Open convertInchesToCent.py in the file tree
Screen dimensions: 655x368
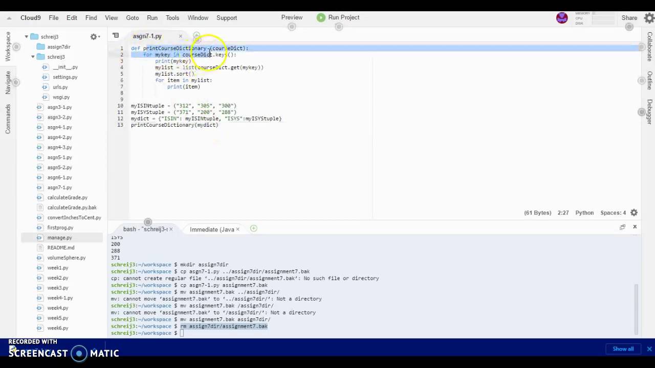[74, 218]
